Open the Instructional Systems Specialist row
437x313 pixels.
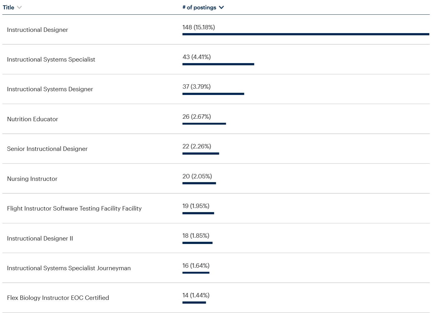click(x=51, y=59)
